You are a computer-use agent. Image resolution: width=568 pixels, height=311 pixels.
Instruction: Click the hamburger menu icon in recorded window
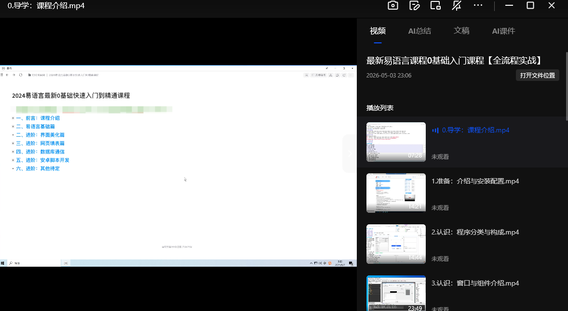(x=2, y=75)
